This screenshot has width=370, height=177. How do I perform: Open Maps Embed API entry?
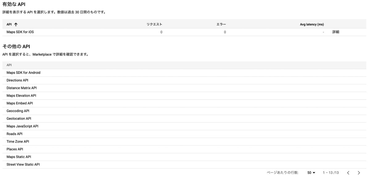pyautogui.click(x=20, y=103)
